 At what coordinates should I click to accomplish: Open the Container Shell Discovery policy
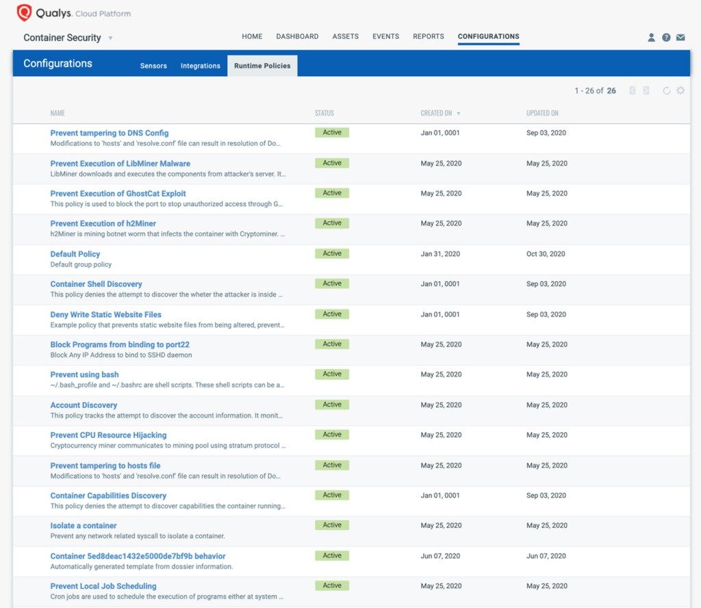pos(96,284)
